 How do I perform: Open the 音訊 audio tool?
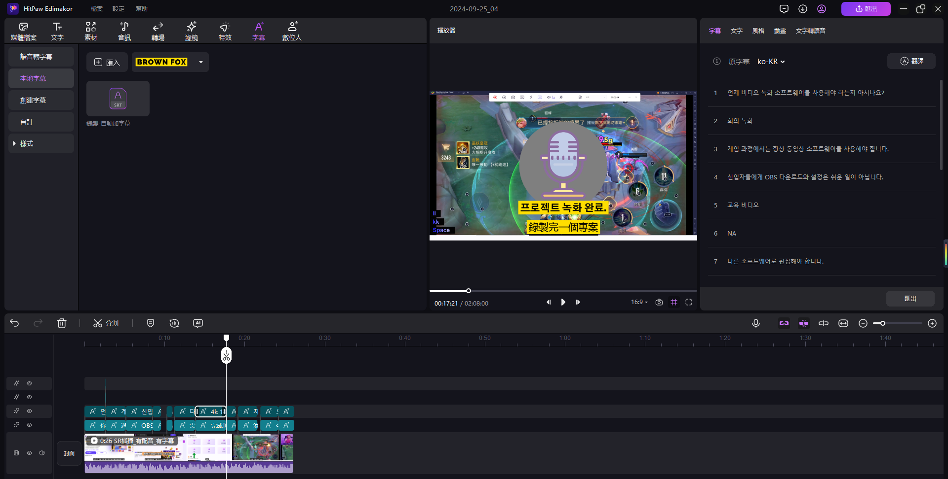coord(124,31)
